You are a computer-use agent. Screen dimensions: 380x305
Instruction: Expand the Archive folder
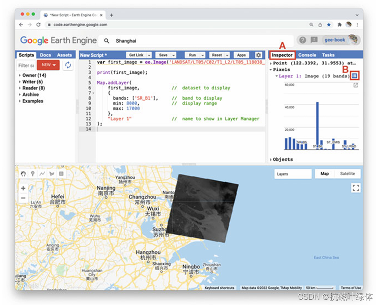tap(20, 95)
